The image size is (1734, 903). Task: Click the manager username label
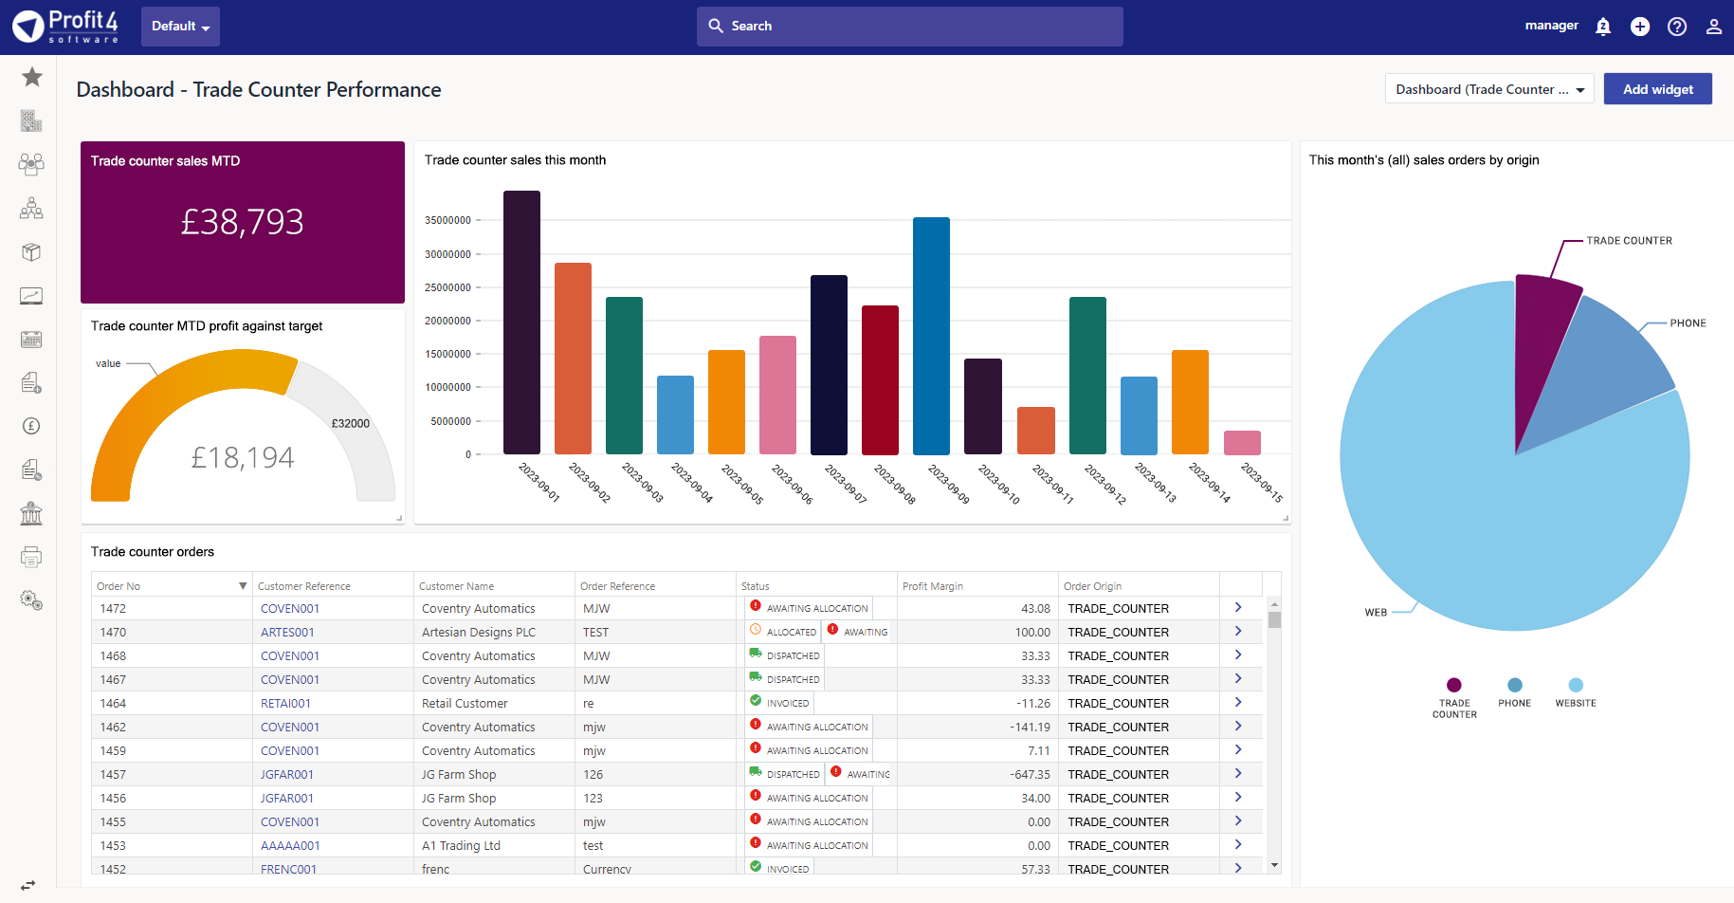pos(1551,26)
